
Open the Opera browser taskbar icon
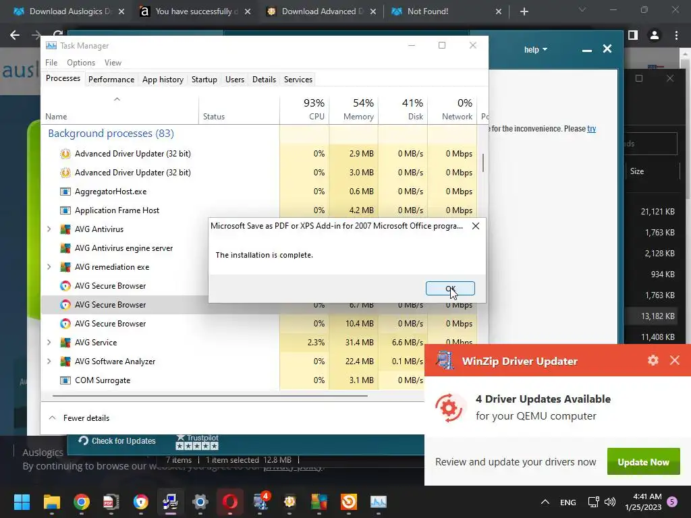pos(230,502)
